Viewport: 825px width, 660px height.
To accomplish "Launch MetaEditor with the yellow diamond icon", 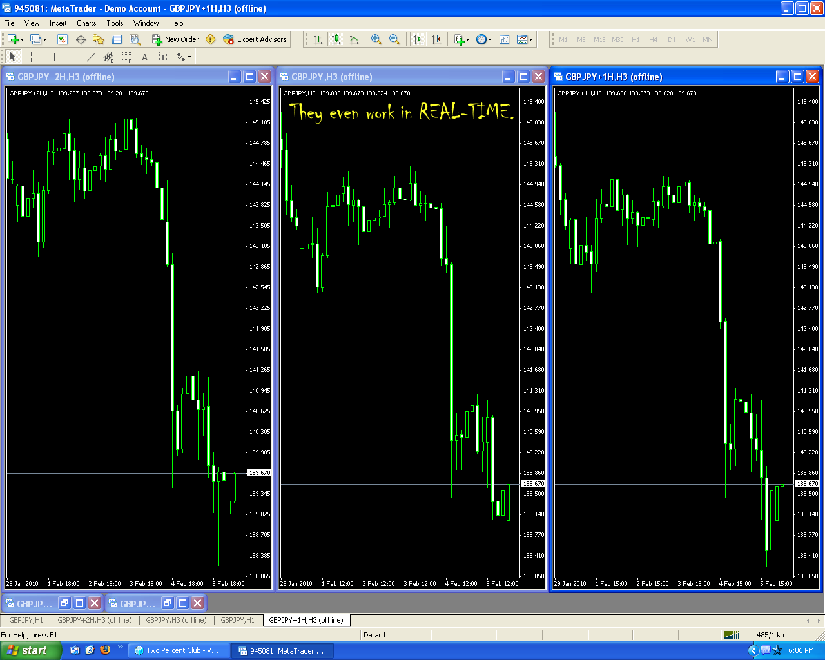I will click(x=210, y=39).
